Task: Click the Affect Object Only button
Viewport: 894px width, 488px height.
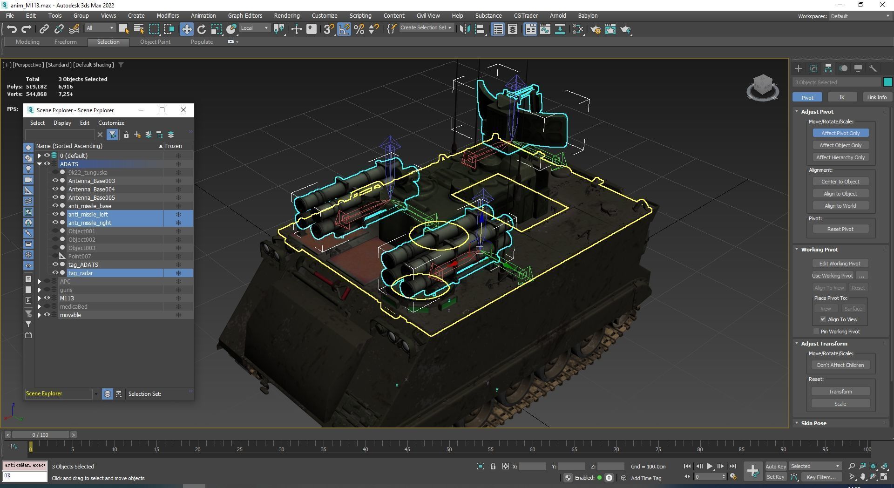Action: pos(840,145)
